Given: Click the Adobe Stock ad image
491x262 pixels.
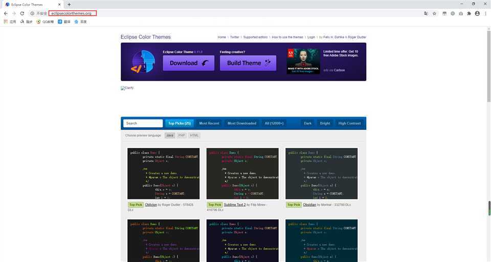Looking at the screenshot, I should [303, 61].
